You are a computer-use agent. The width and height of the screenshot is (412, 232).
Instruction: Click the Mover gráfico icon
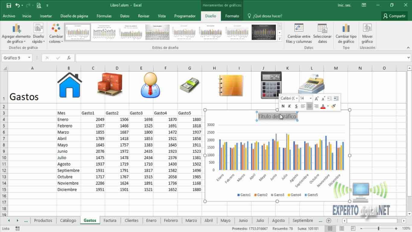pyautogui.click(x=367, y=29)
